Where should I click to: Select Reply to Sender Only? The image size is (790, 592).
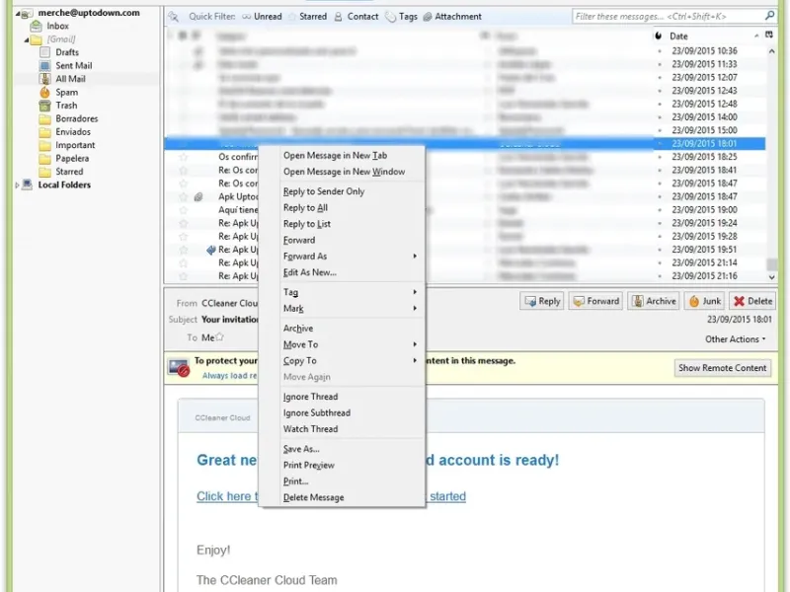point(324,191)
